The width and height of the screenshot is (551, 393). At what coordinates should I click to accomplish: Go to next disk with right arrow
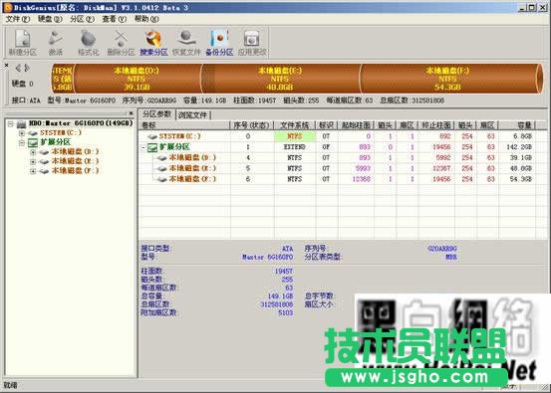(x=27, y=68)
